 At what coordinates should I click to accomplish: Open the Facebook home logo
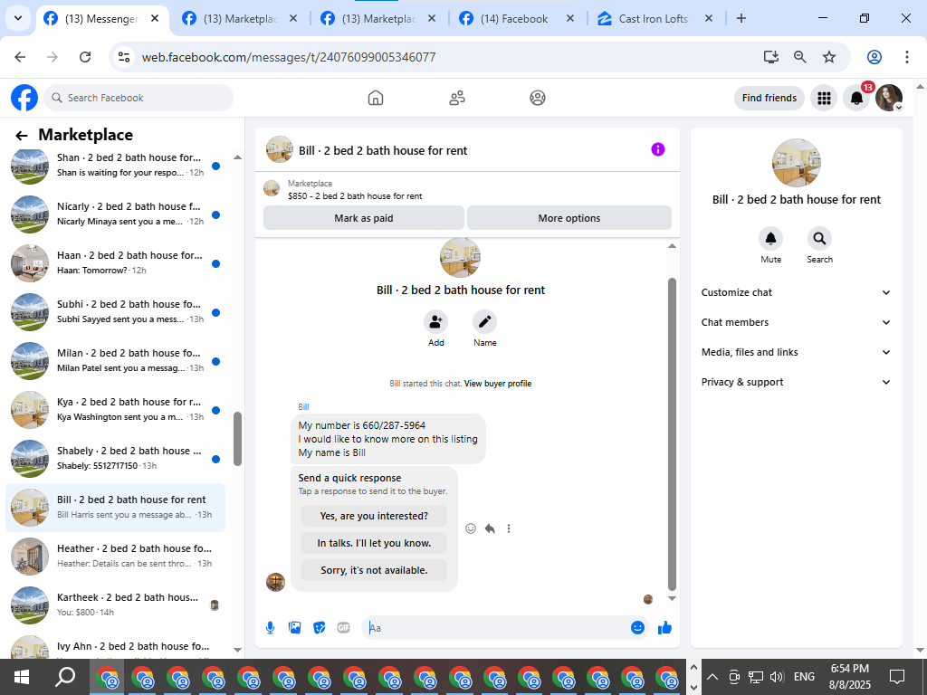[24, 98]
